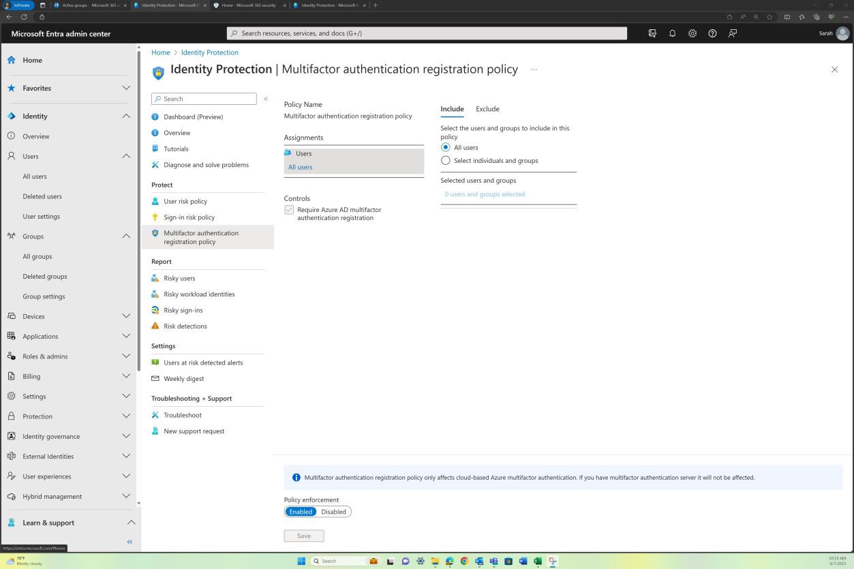View Risk detections

(185, 326)
